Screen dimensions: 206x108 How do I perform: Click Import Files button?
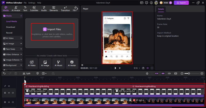(x=52, y=29)
